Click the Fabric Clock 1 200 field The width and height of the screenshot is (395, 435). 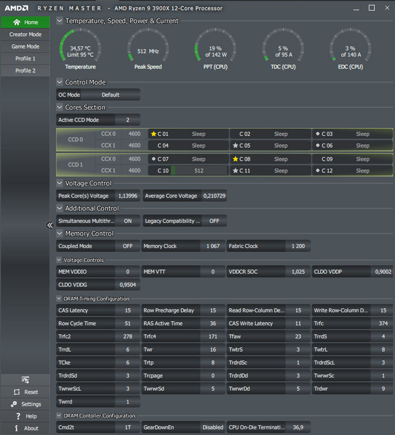(x=269, y=246)
